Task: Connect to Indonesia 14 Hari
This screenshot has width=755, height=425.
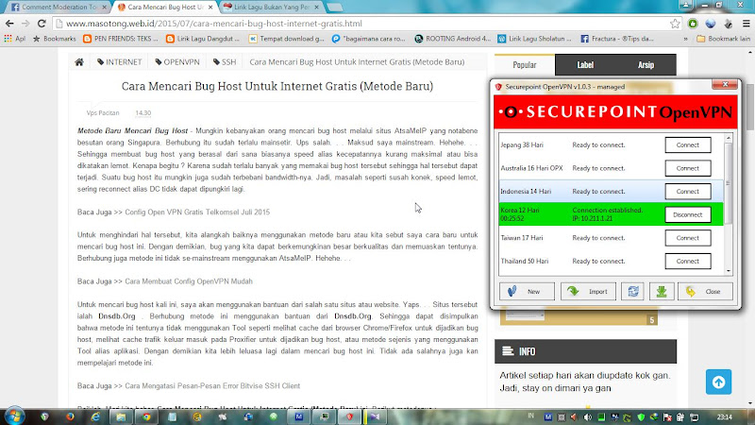Action: point(688,192)
